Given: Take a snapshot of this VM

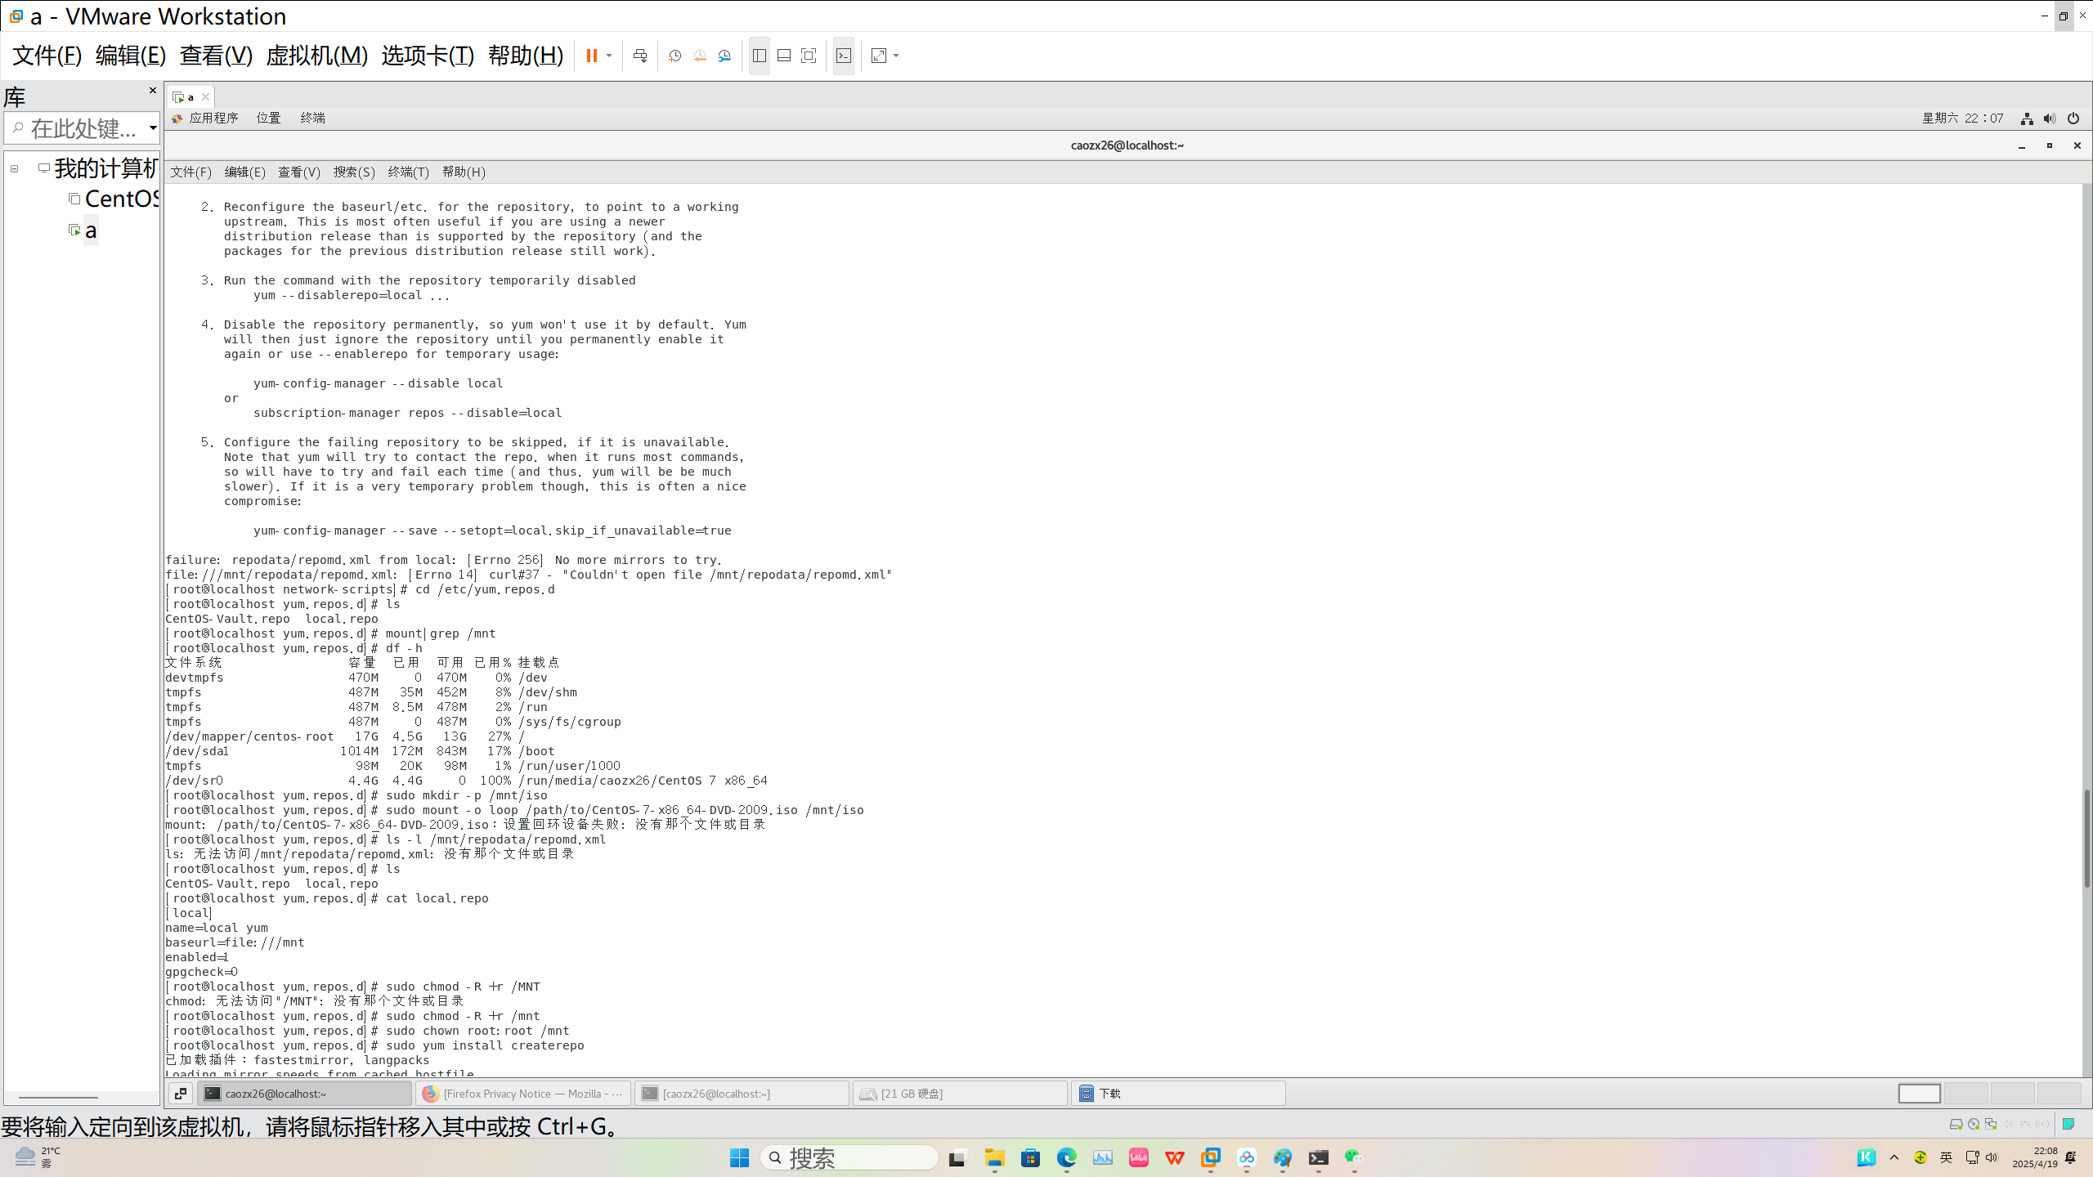Looking at the screenshot, I should (675, 56).
